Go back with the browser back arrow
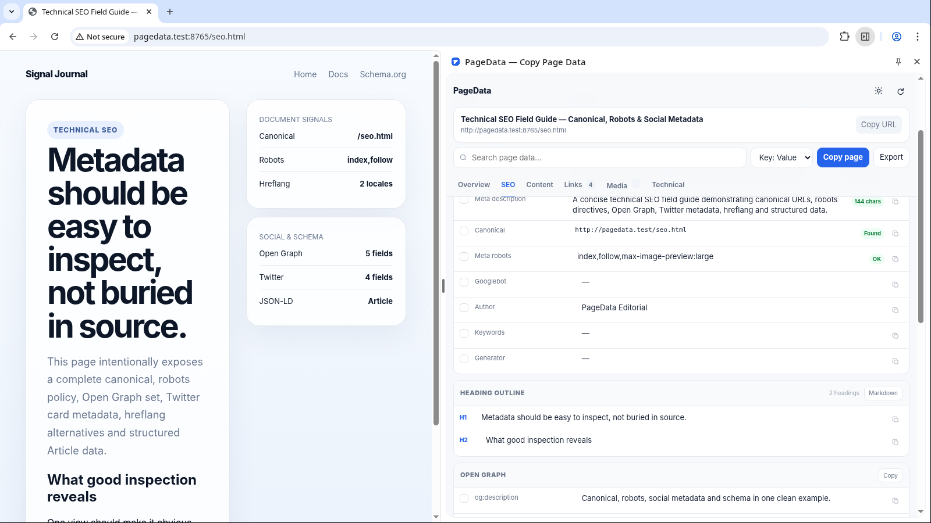 click(13, 37)
